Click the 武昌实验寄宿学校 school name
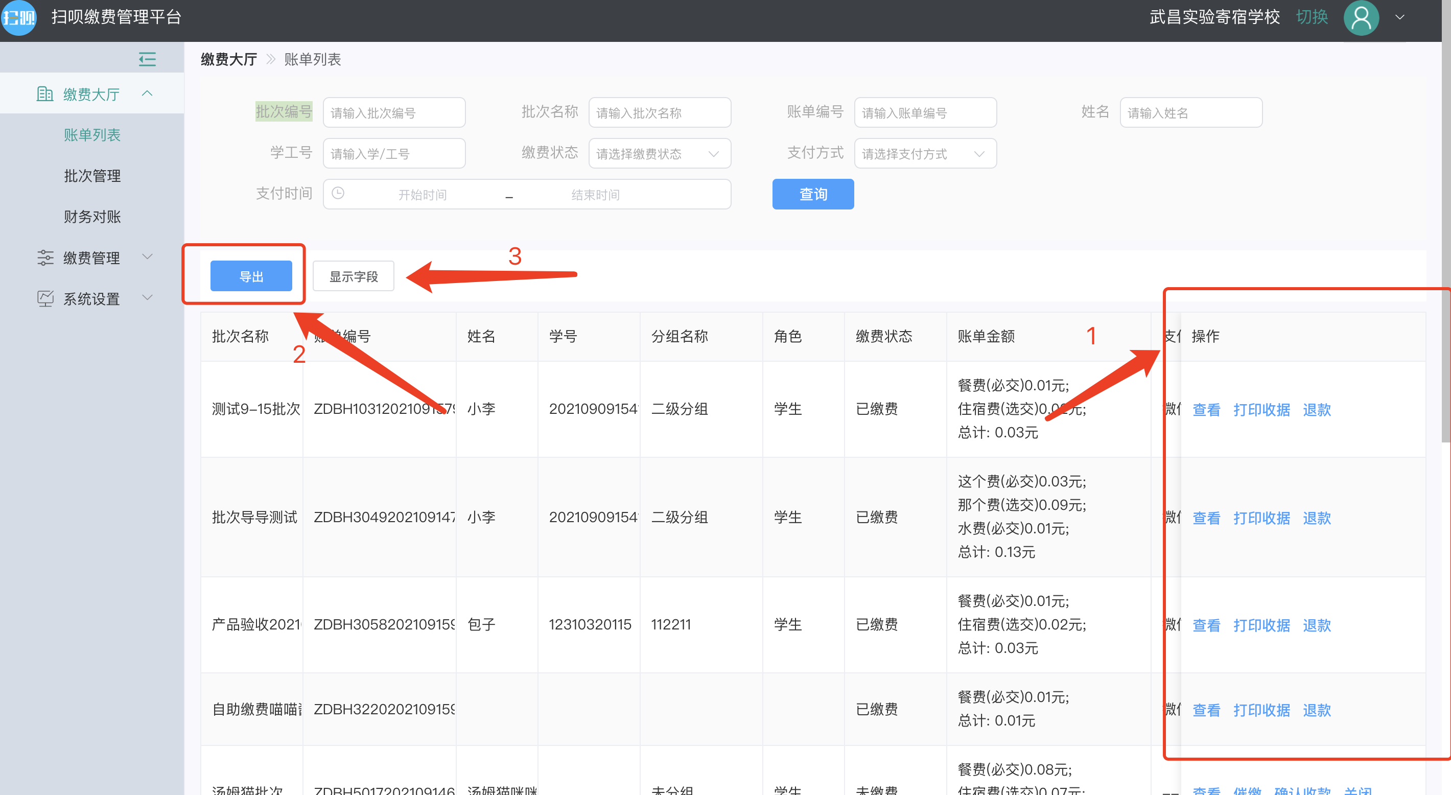1451x795 pixels. click(x=1214, y=17)
